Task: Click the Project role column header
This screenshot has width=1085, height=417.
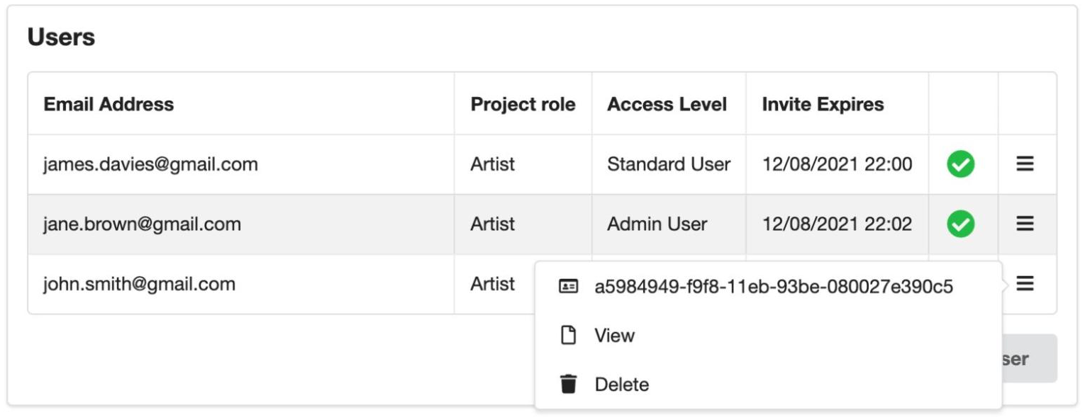Action: coord(523,104)
